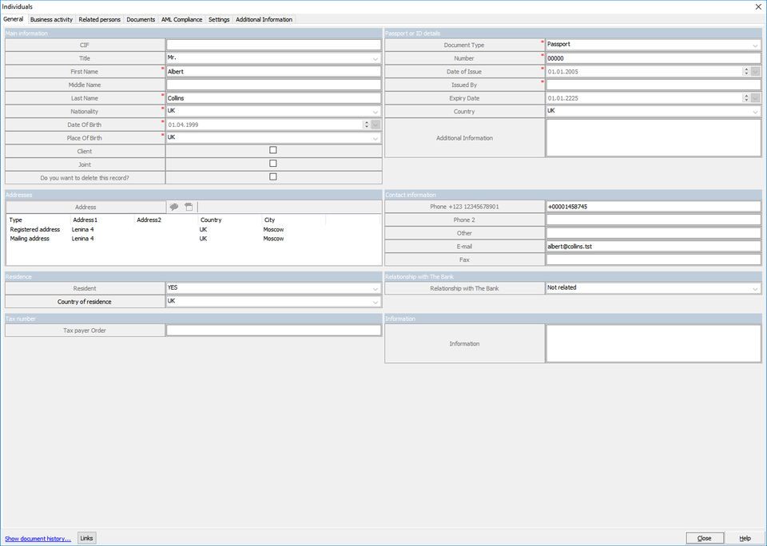
Task: Click the Date Of Birth field 01.04.1999
Action: pos(264,125)
